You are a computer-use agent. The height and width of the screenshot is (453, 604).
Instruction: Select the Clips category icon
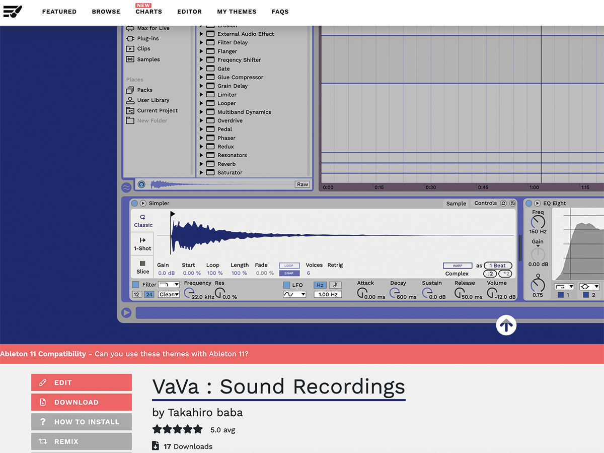[130, 49]
